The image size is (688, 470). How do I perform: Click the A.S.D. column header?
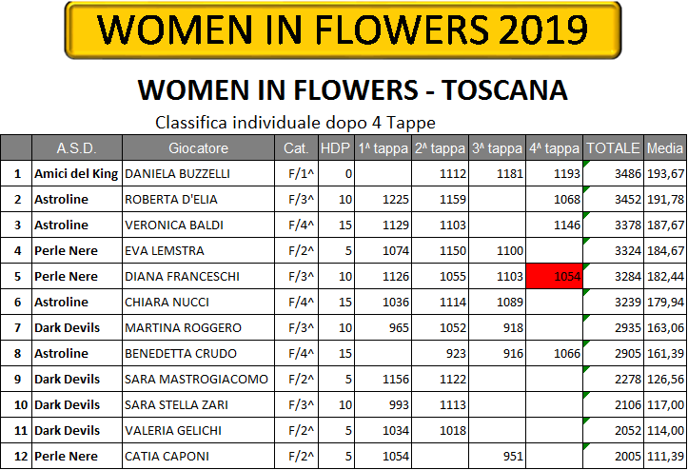[77, 147]
